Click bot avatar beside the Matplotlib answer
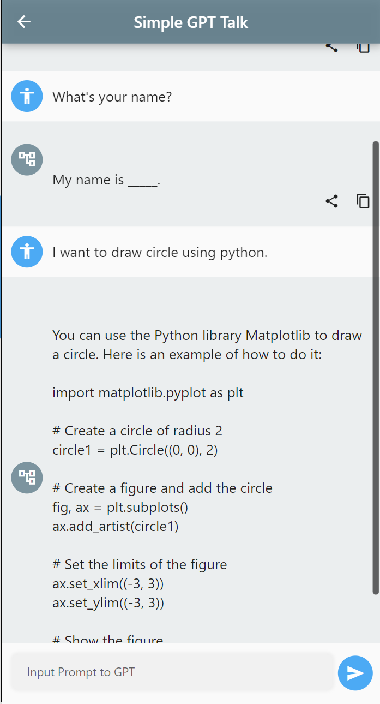 tap(27, 478)
